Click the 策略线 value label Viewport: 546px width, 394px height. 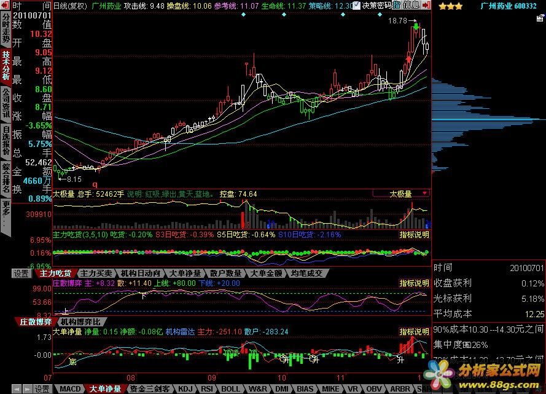tap(331, 6)
